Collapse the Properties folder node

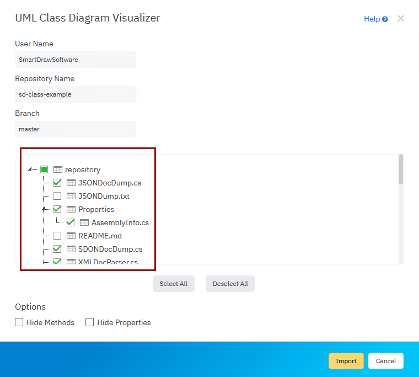44,209
